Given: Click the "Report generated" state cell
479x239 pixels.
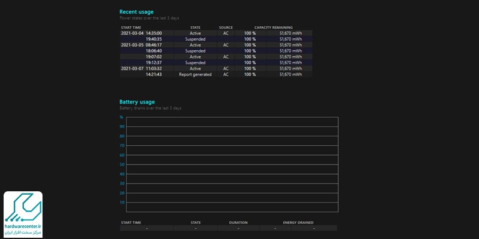Looking at the screenshot, I should click(x=195, y=74).
